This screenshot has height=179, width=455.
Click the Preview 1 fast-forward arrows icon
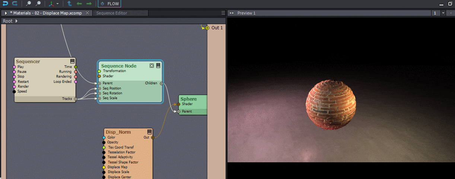point(232,13)
